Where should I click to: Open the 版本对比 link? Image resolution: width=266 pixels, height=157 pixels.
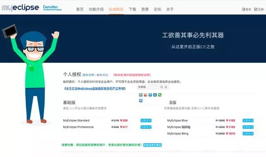102,75
